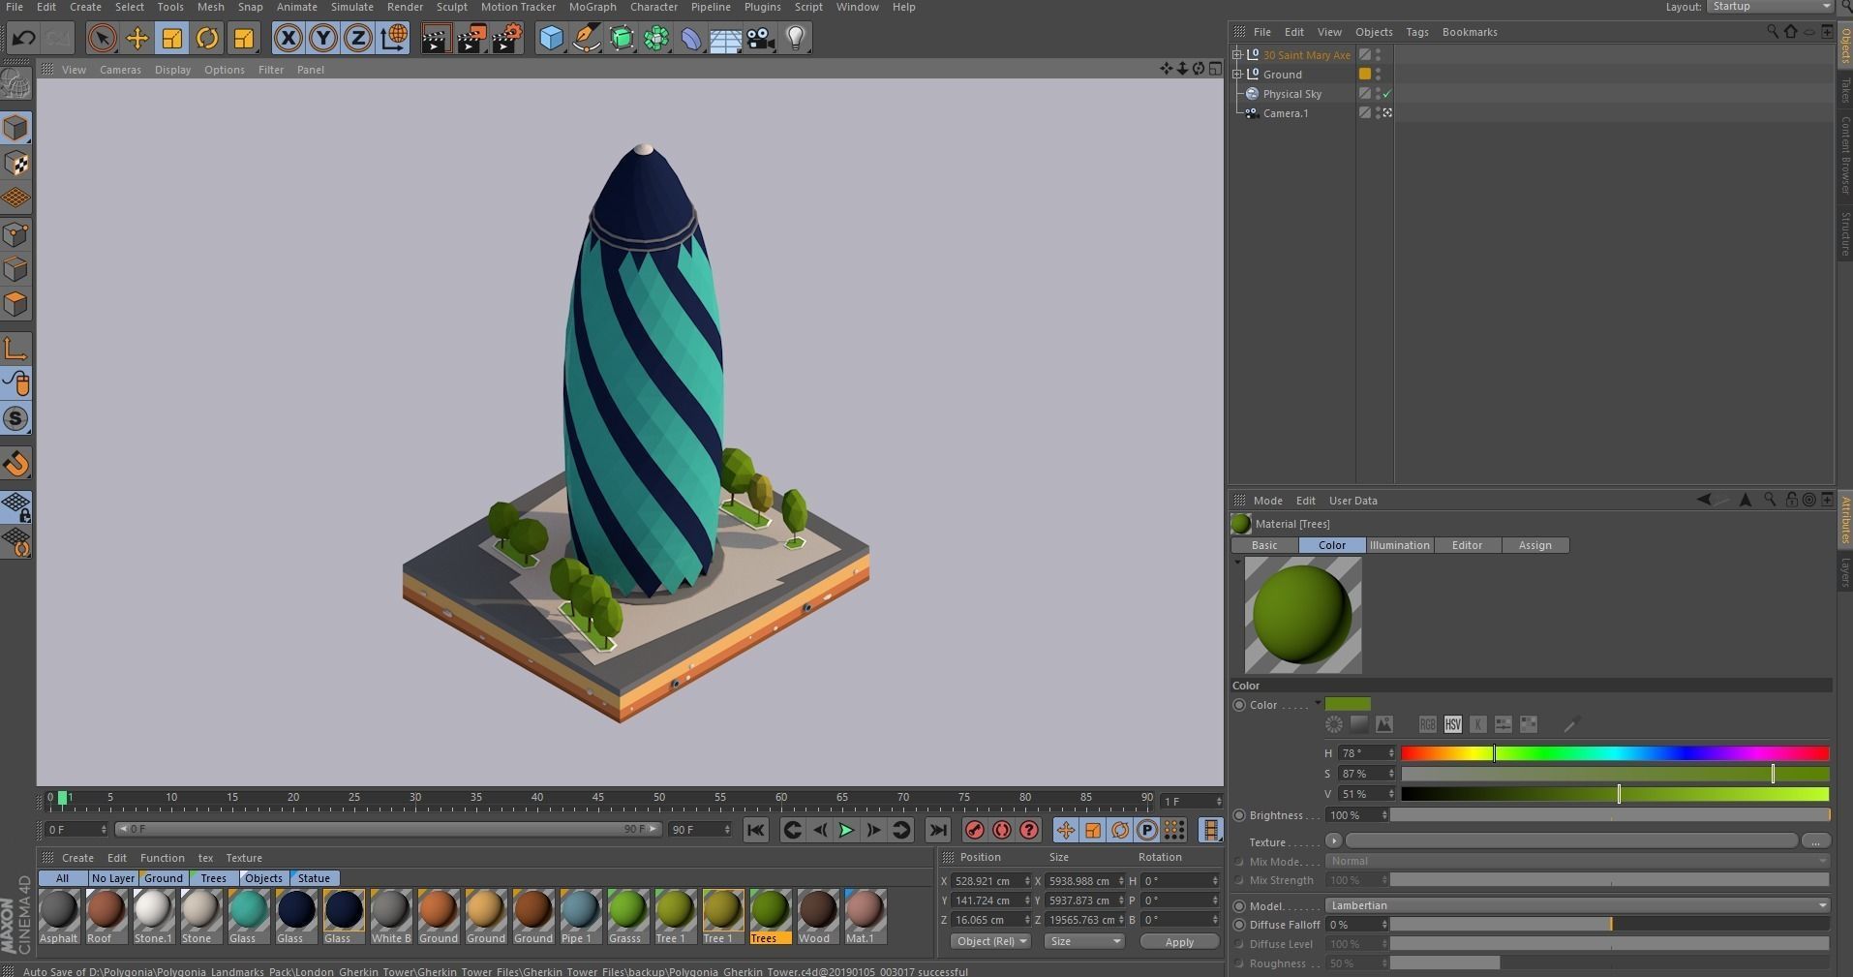Open the Layout Startup dropdown
The image size is (1853, 977).
(x=1771, y=7)
